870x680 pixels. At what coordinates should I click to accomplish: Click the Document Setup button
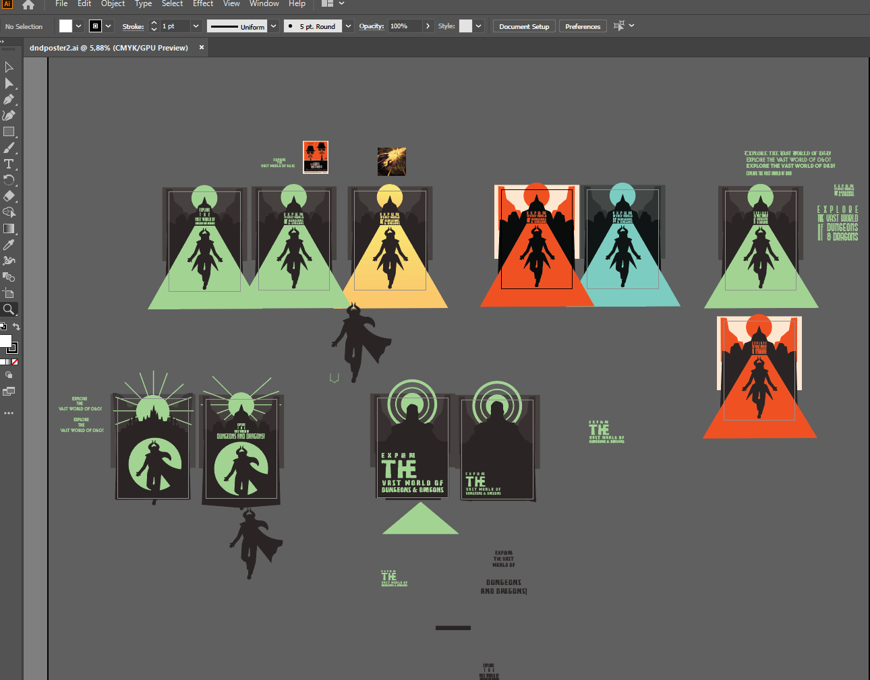click(524, 26)
